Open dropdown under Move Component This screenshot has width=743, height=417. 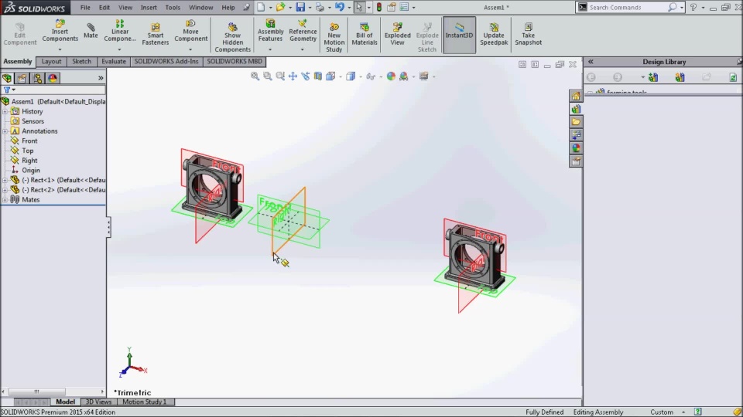[190, 49]
